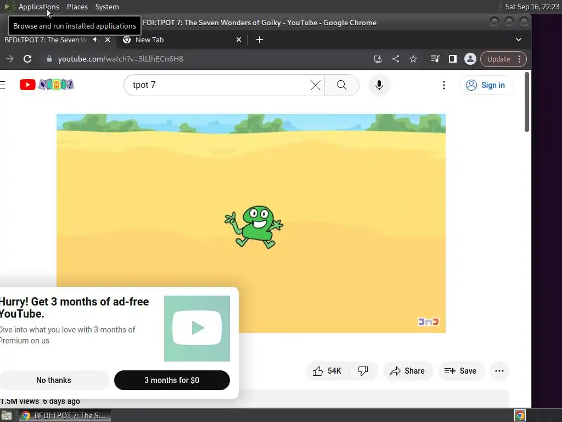
Task: Like the video with thumbs up
Action: [327, 371]
